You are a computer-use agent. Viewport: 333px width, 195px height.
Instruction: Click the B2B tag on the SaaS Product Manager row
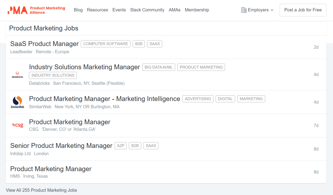138,44
